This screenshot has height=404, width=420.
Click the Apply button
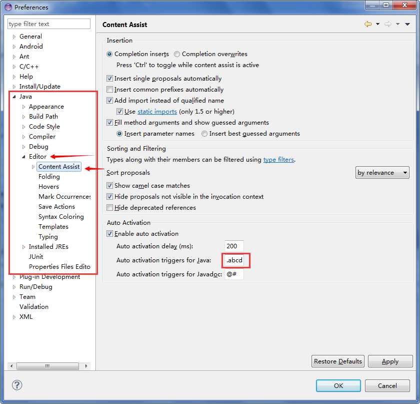390,361
